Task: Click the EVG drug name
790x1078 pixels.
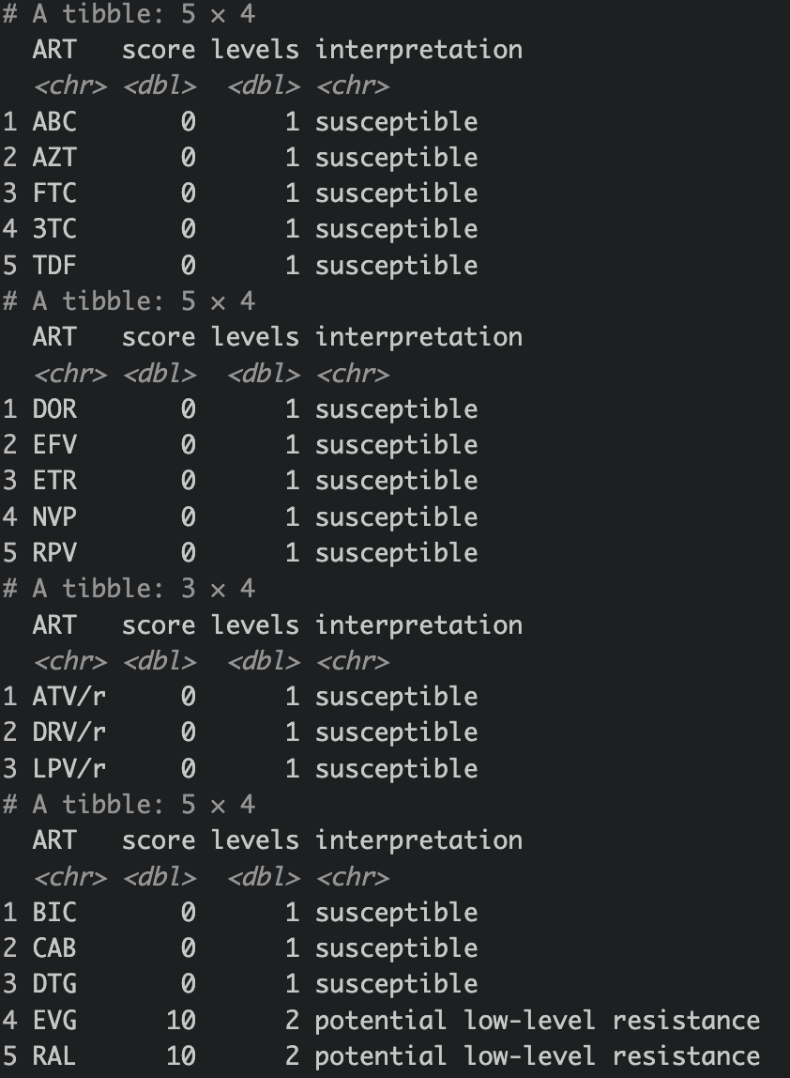Action: [x=54, y=1021]
